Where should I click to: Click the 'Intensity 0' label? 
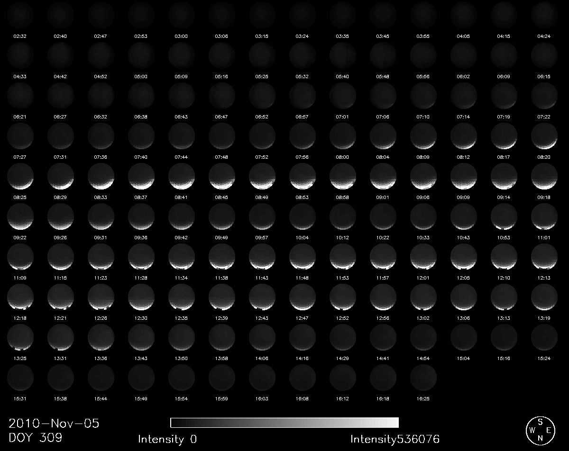click(x=167, y=439)
